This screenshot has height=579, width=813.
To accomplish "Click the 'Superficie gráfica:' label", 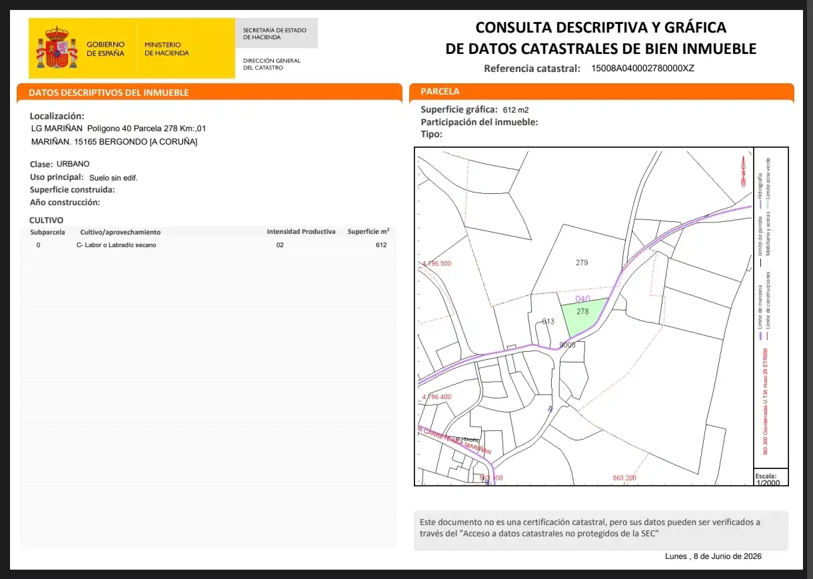I will point(459,109).
